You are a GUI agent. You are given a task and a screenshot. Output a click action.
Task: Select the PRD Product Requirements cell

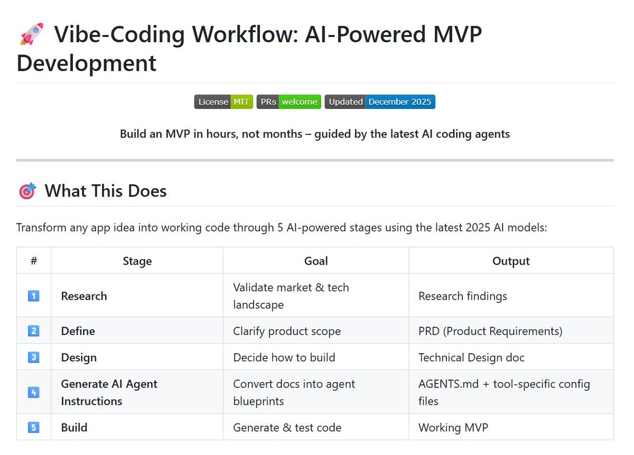click(490, 331)
